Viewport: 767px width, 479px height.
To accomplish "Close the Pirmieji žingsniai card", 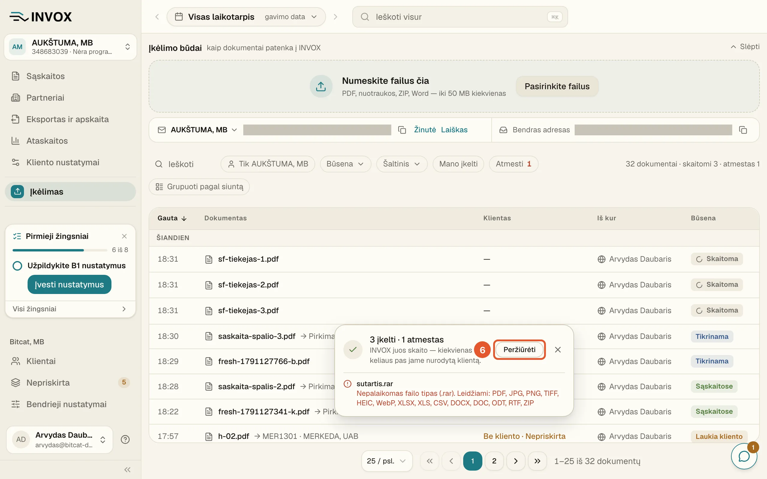I will tap(124, 236).
